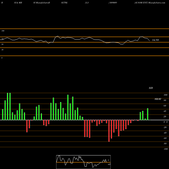Click the RSI value label 54.93
This screenshot has height=169, width=169.
click(155, 40)
